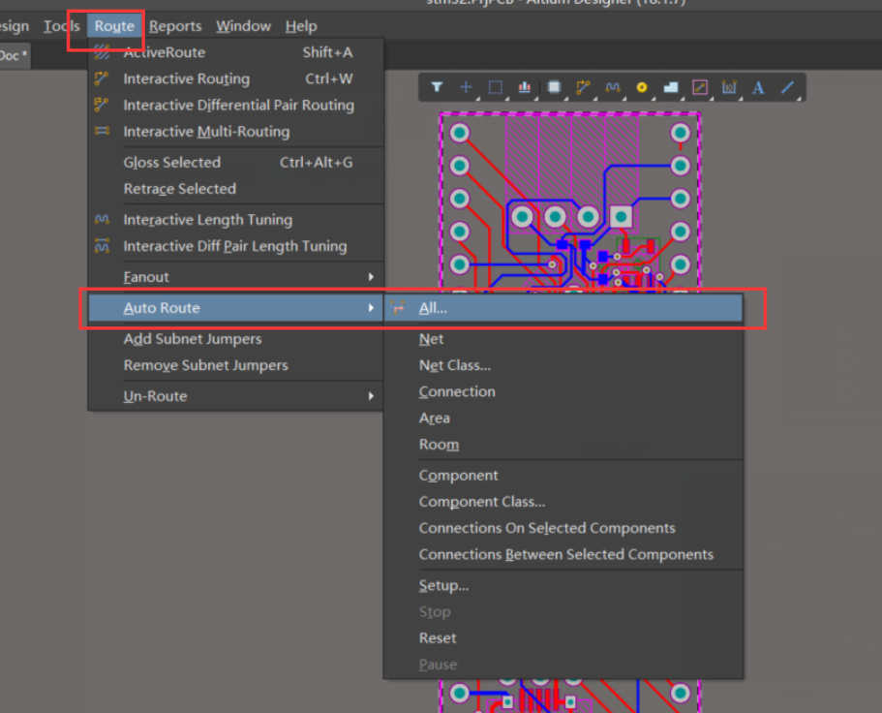Select the plus crosshair tool in PCB toolbar
This screenshot has height=713, width=882.
(x=466, y=87)
